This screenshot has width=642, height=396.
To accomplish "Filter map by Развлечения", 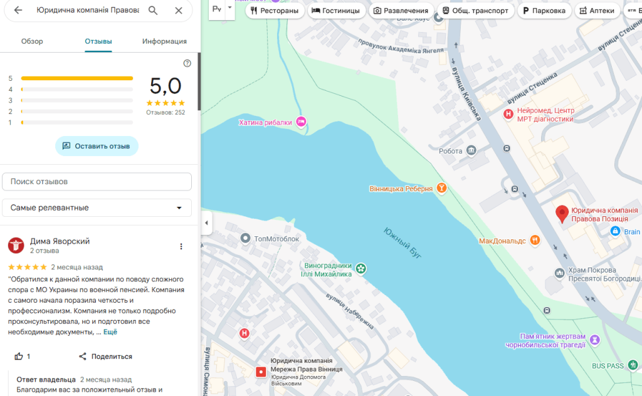I will (x=401, y=11).
